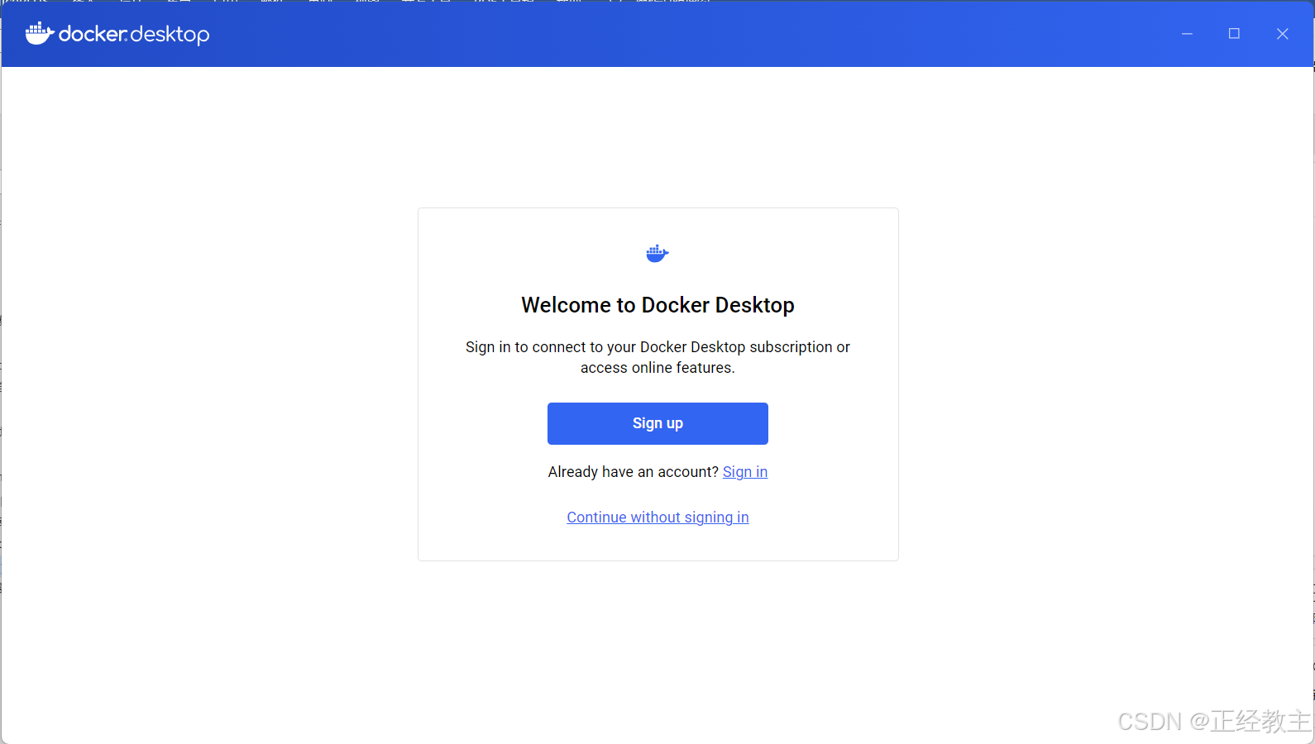This screenshot has width=1315, height=744.
Task: Click the "desktop" wordmark in the title bar
Action: (x=170, y=35)
